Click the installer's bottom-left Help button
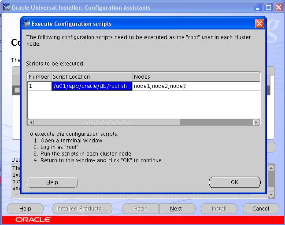 point(25,209)
